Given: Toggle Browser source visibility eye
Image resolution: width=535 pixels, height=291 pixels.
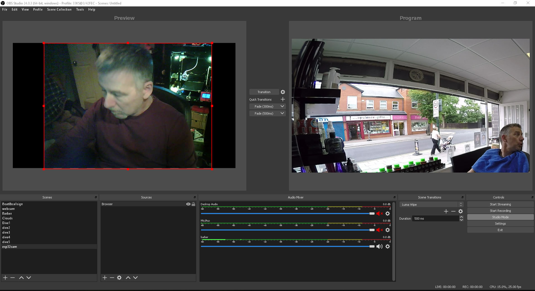Looking at the screenshot, I should (x=188, y=204).
